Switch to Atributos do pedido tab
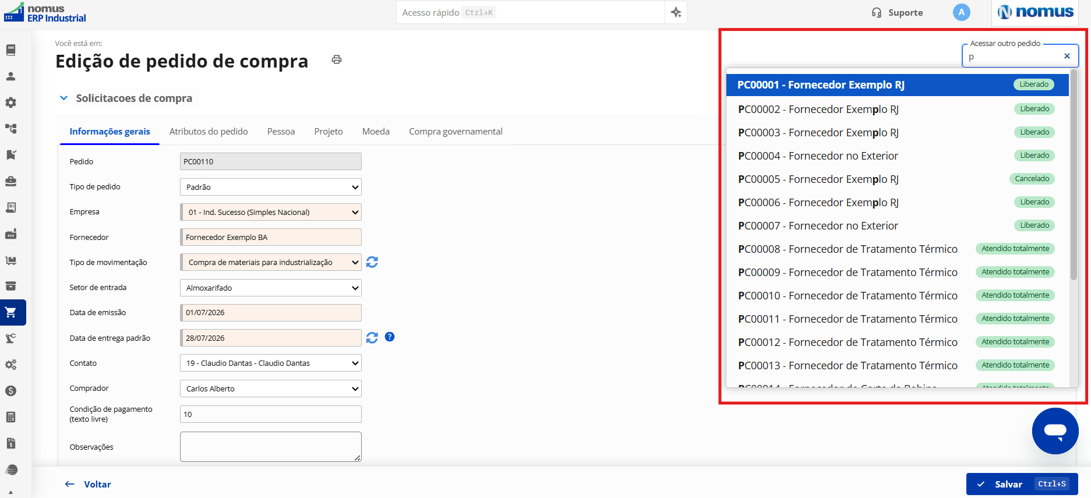This screenshot has height=498, width=1091. 209,132
